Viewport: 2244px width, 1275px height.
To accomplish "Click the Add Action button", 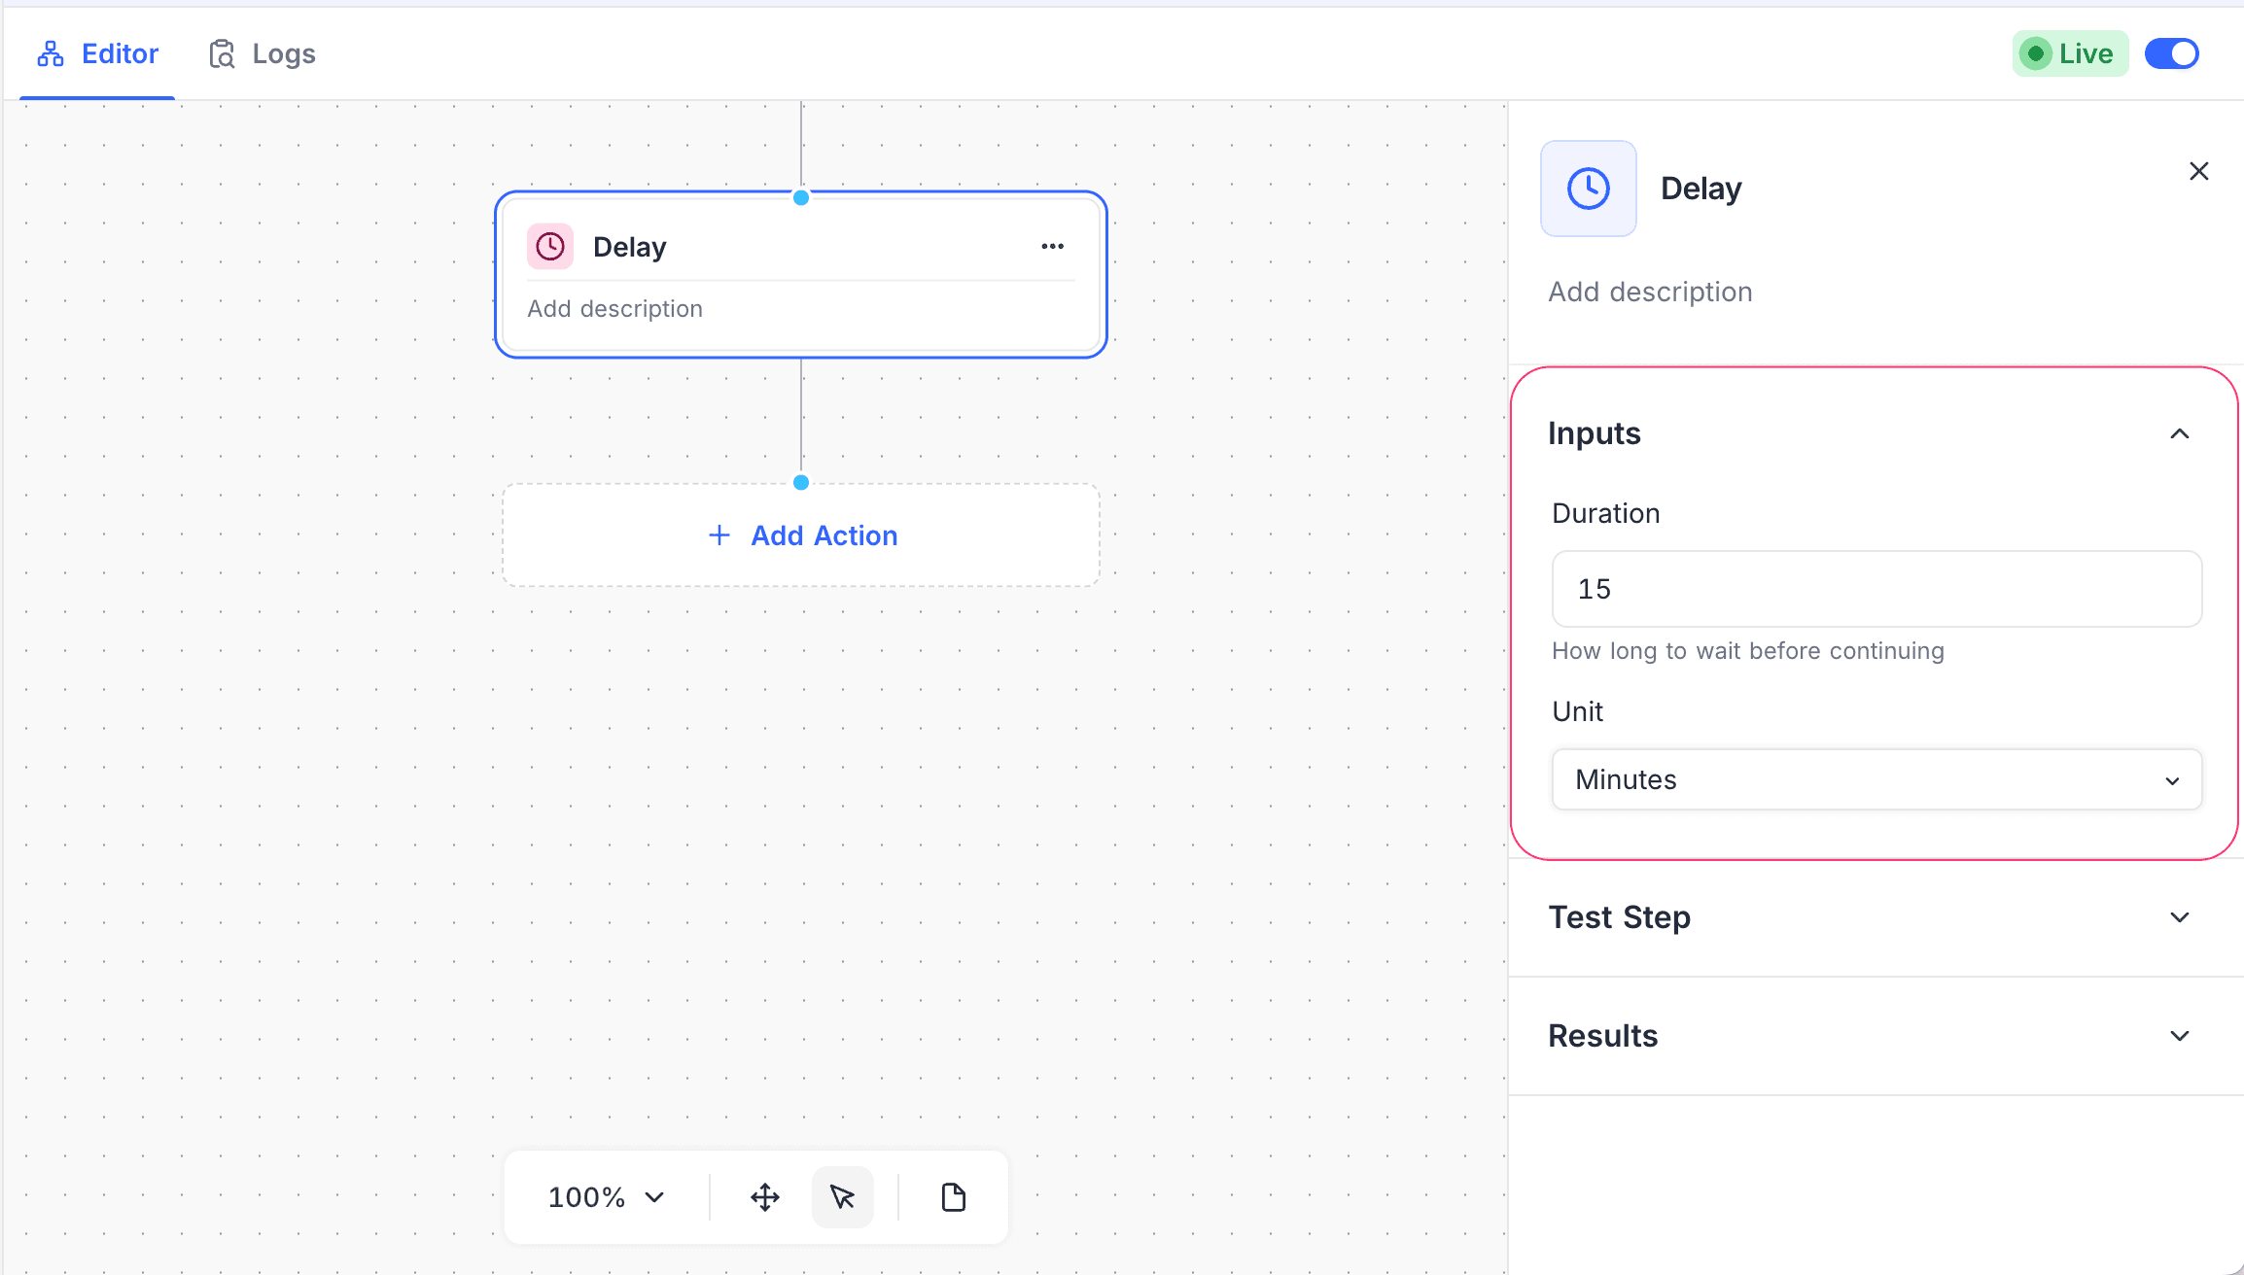I will click(801, 535).
